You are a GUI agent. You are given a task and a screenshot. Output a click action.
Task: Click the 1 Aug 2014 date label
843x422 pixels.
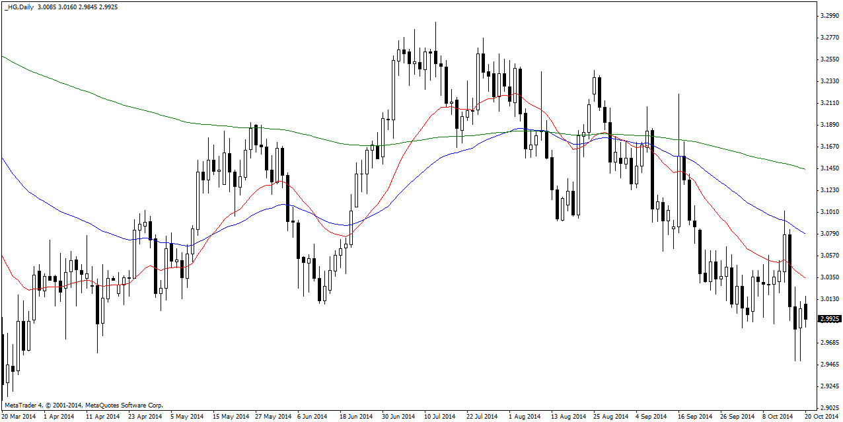tap(524, 417)
